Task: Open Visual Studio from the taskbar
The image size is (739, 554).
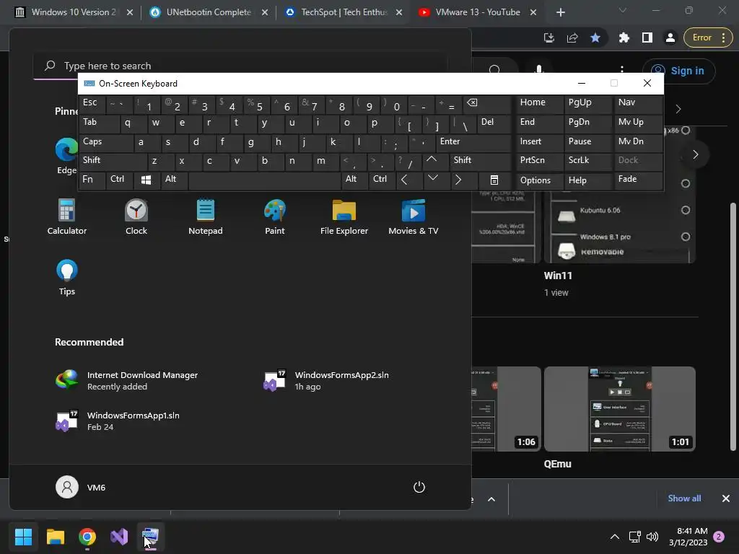Action: coord(119,536)
